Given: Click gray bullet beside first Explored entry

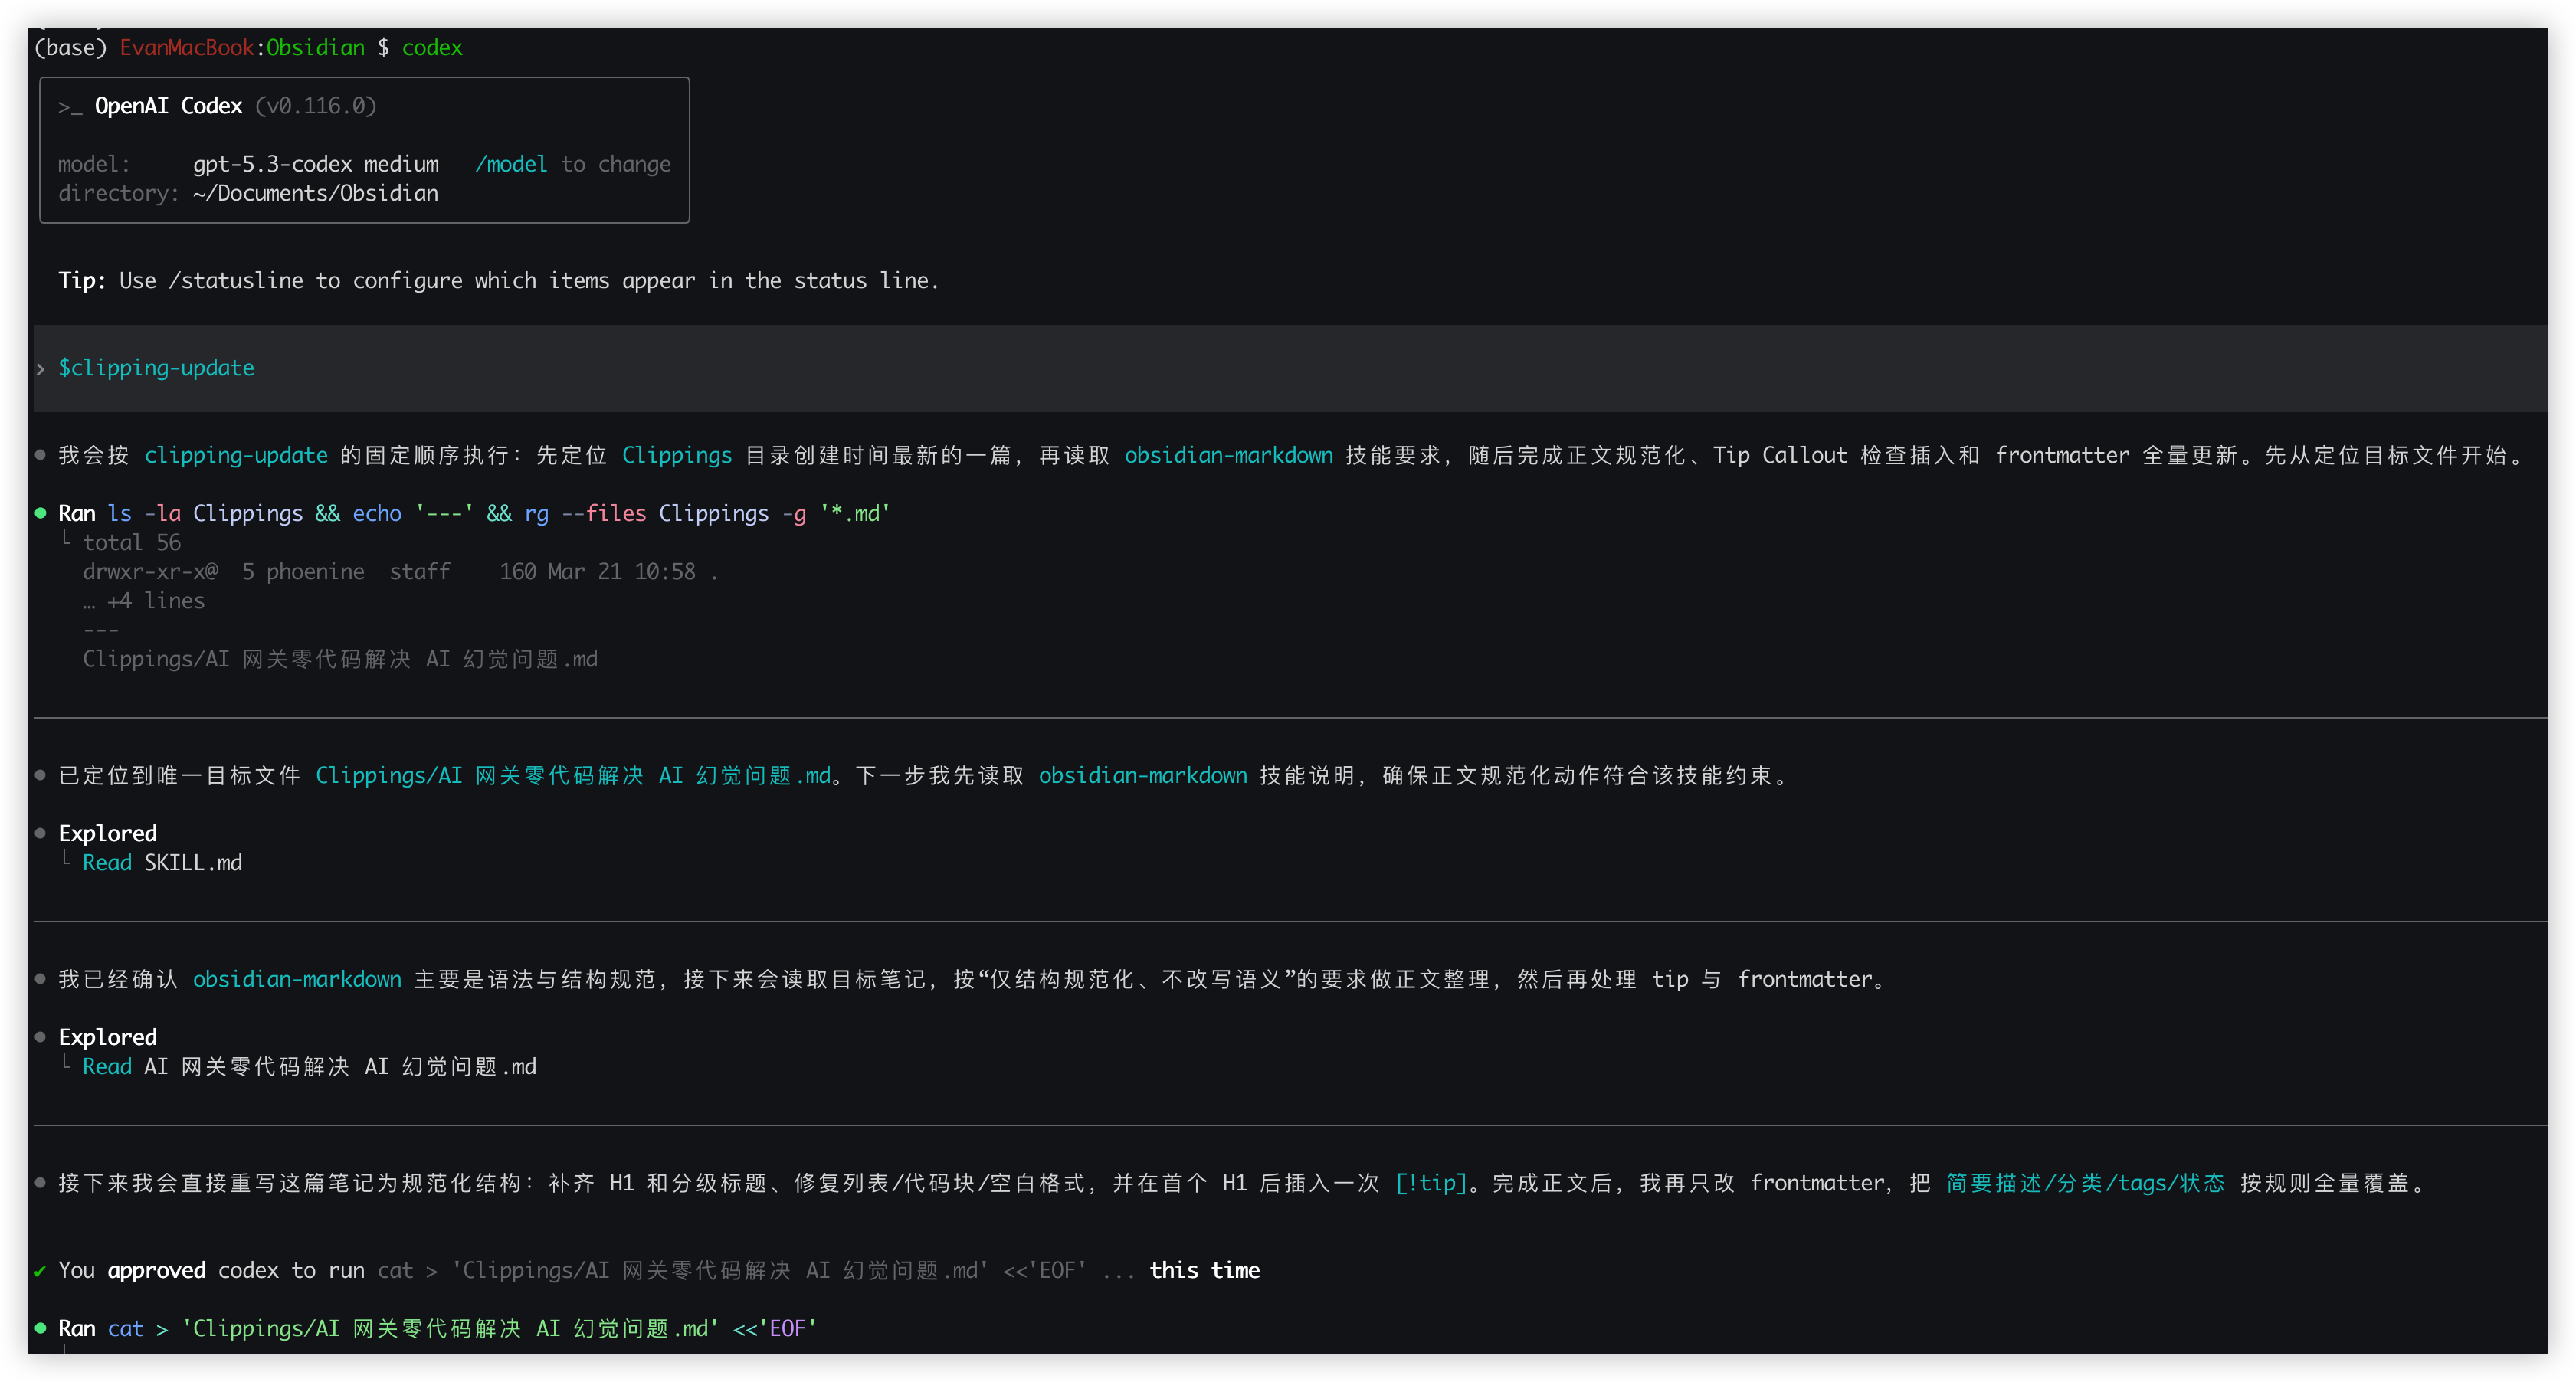Looking at the screenshot, I should coord(40,833).
